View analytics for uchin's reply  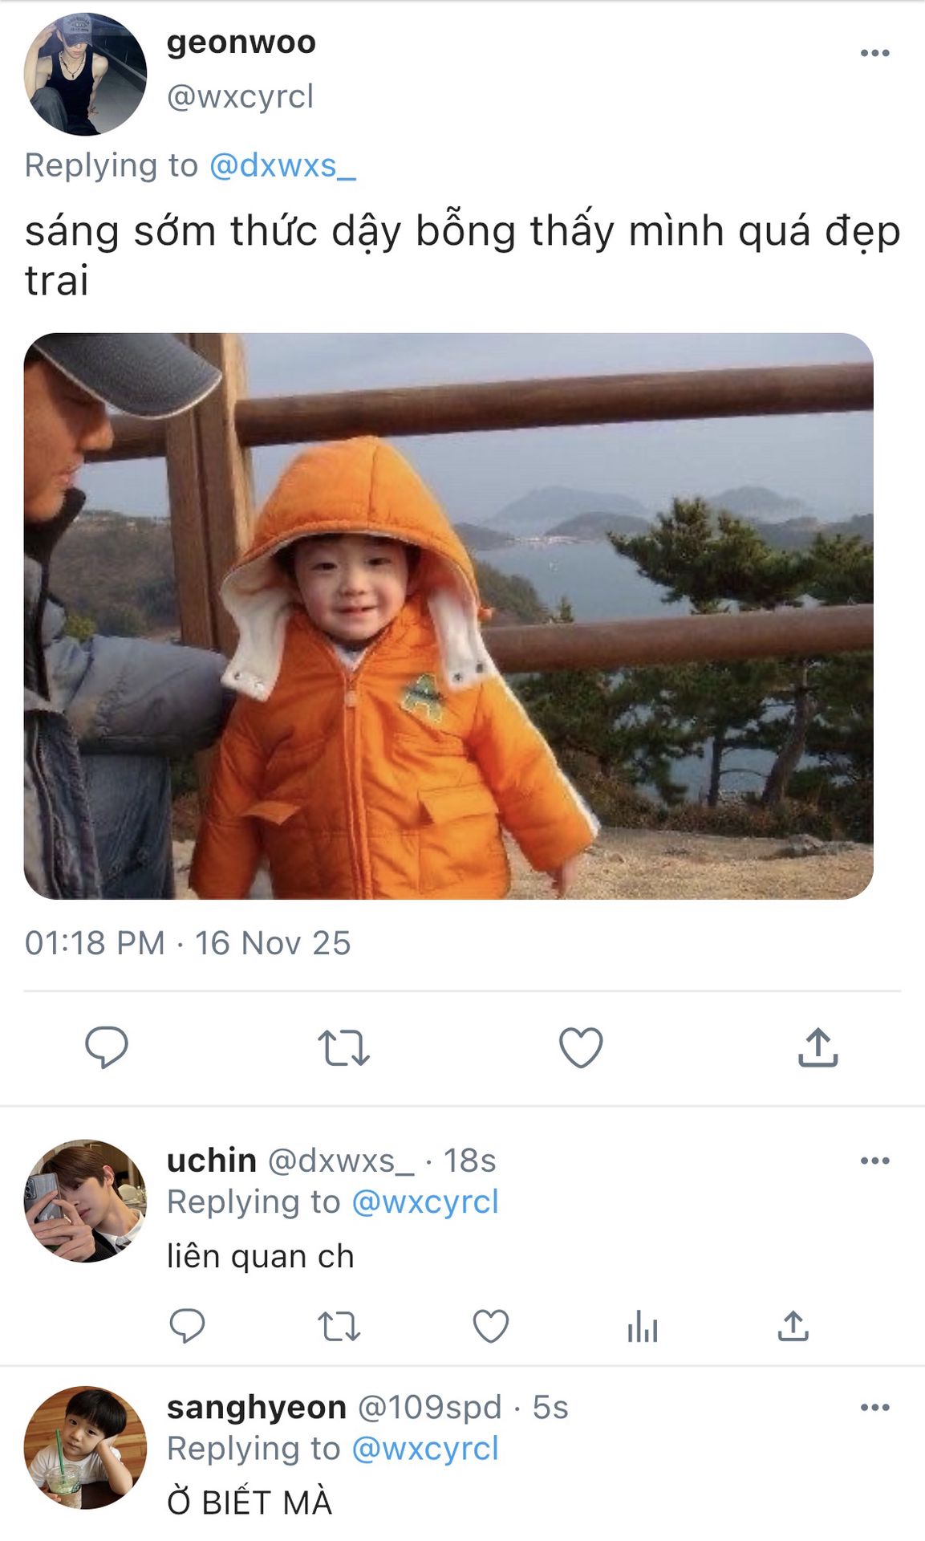point(642,1326)
